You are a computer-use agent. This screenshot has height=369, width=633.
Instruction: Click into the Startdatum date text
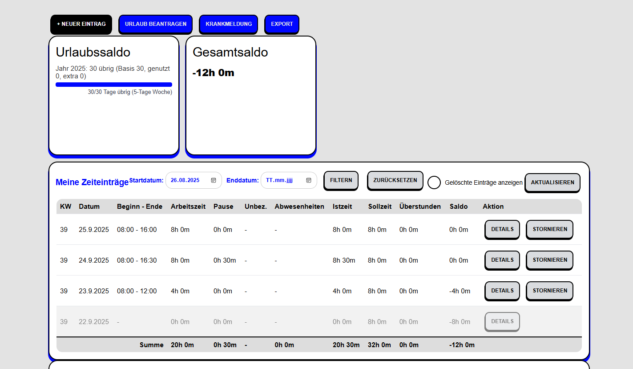click(185, 180)
